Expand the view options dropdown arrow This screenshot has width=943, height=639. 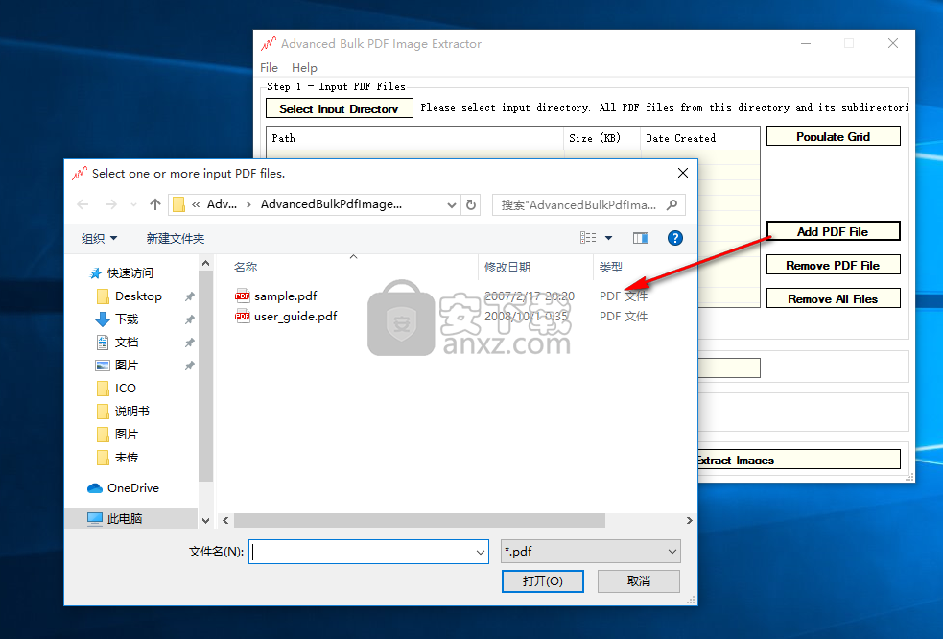pyautogui.click(x=608, y=238)
